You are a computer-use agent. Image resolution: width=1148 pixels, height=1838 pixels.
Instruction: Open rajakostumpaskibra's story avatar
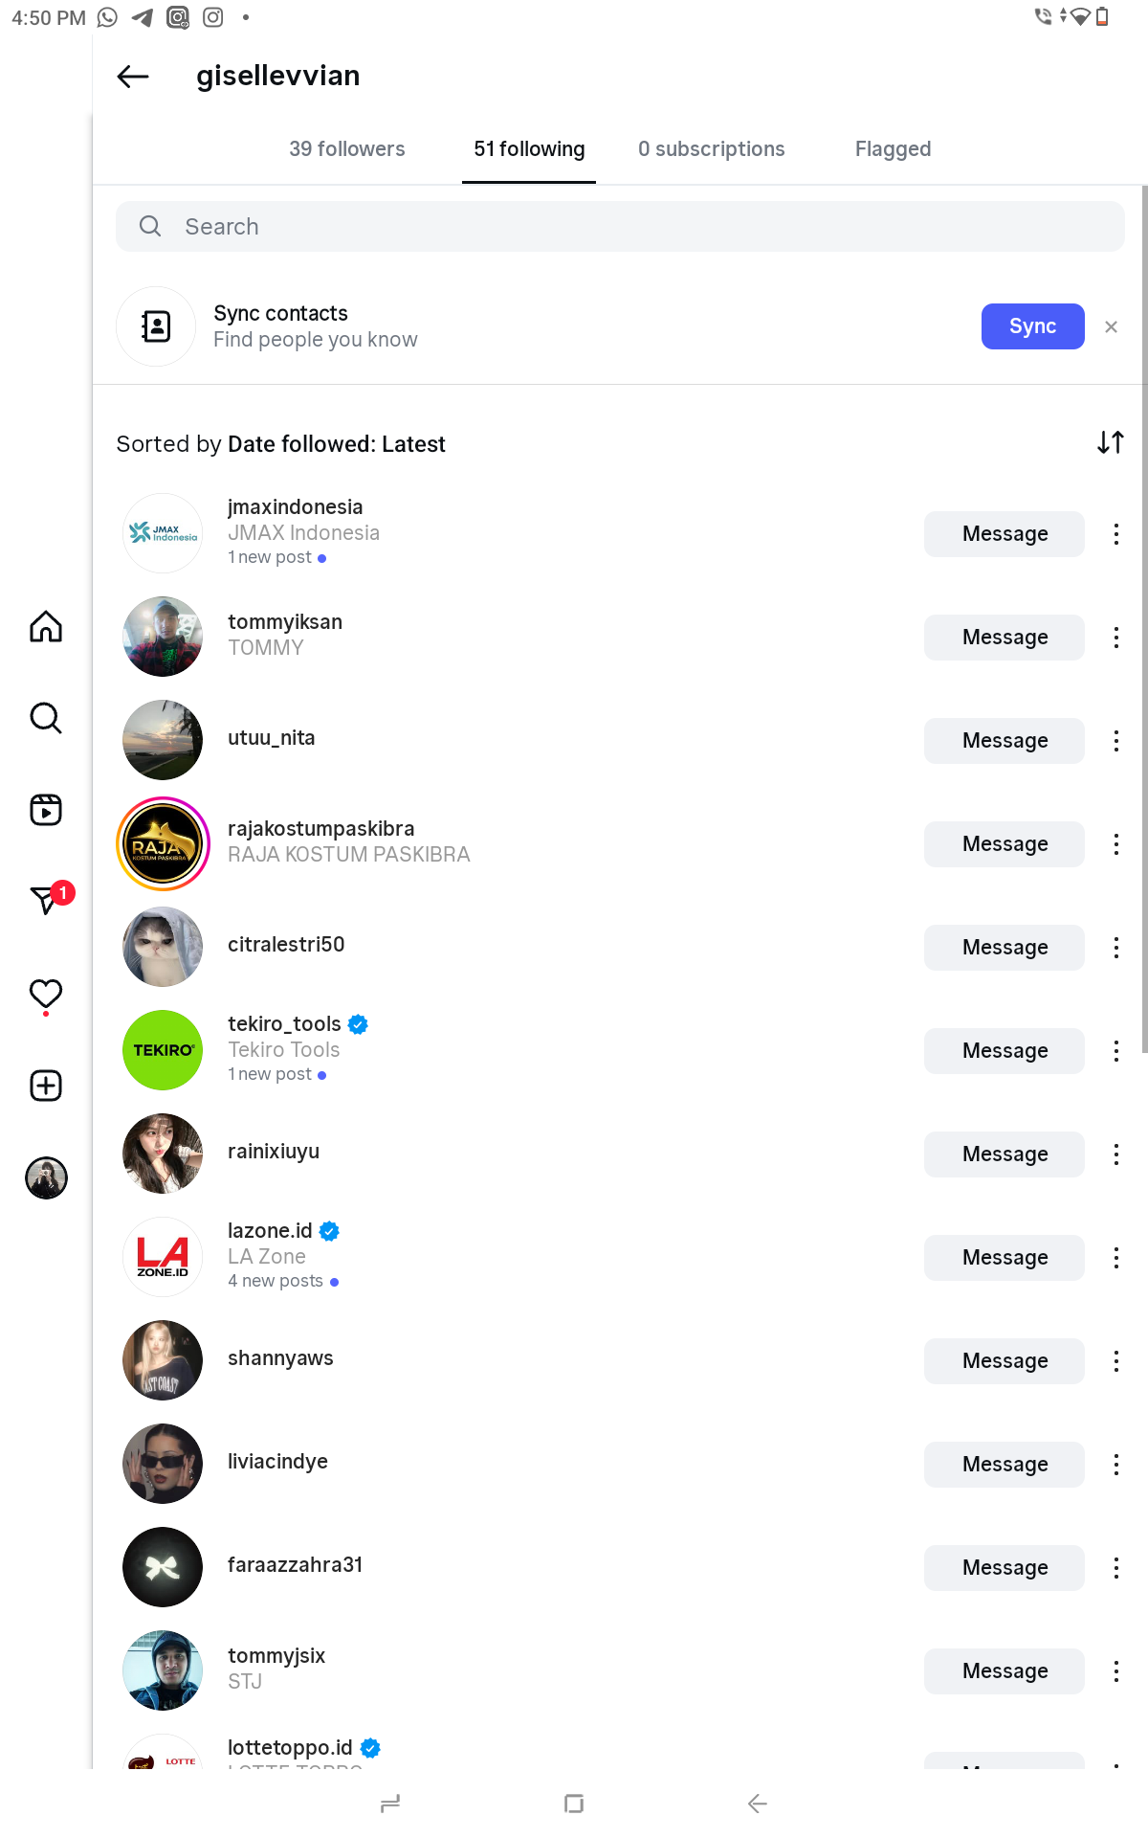pos(163,844)
